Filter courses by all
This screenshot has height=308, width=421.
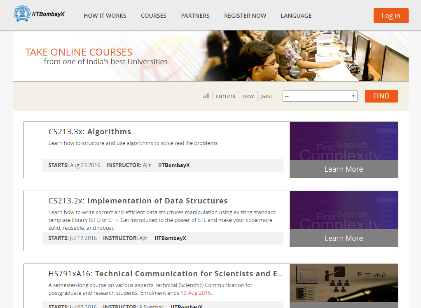click(206, 96)
